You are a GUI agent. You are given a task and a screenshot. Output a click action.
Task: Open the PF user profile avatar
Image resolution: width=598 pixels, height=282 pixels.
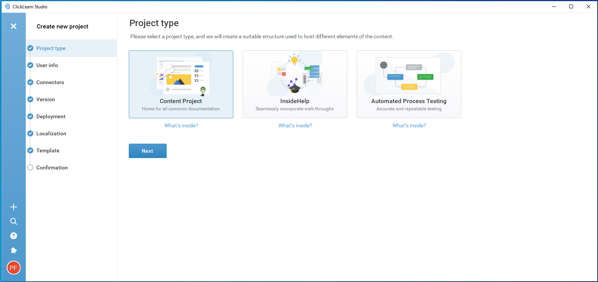click(14, 268)
